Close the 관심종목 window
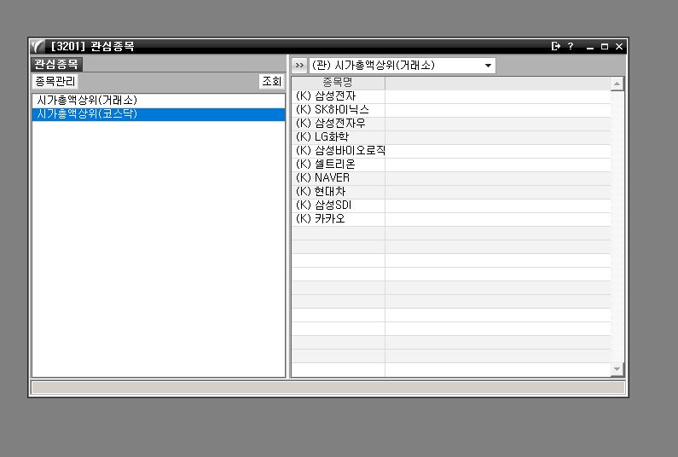This screenshot has height=457, width=678. 618,47
